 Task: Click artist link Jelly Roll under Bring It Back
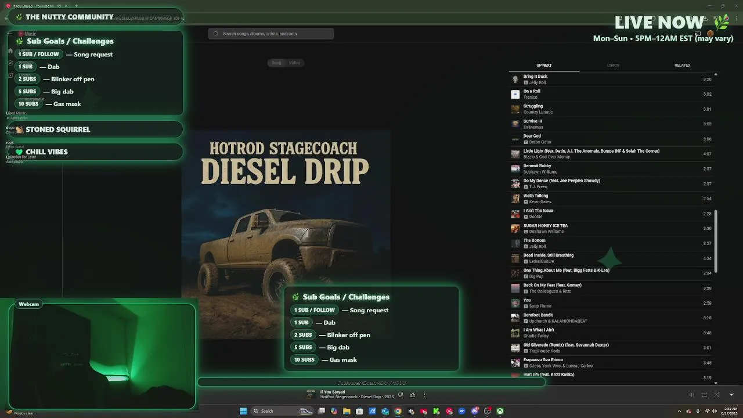[x=538, y=82]
